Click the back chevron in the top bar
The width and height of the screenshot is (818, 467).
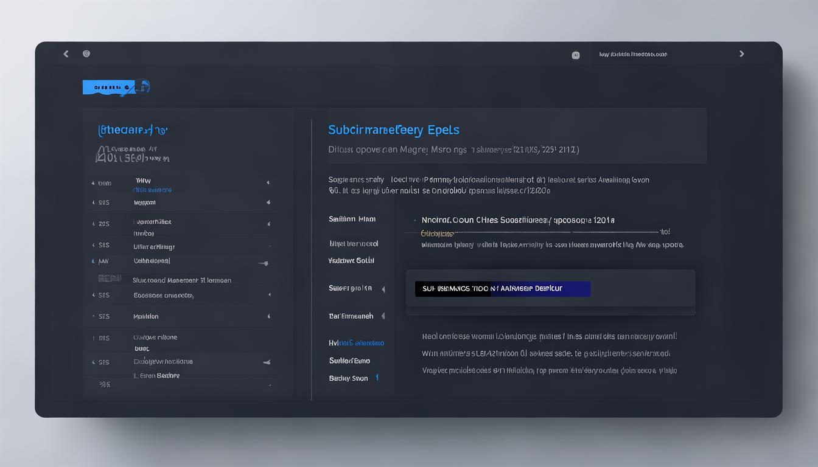click(66, 54)
